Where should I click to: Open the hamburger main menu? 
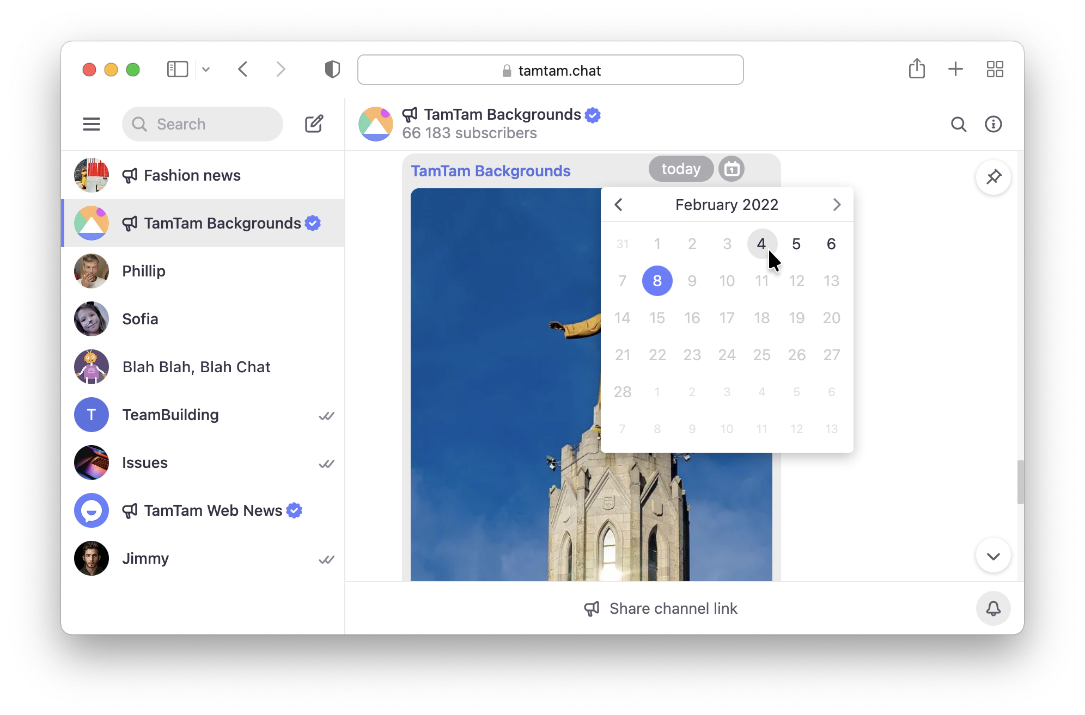click(92, 124)
